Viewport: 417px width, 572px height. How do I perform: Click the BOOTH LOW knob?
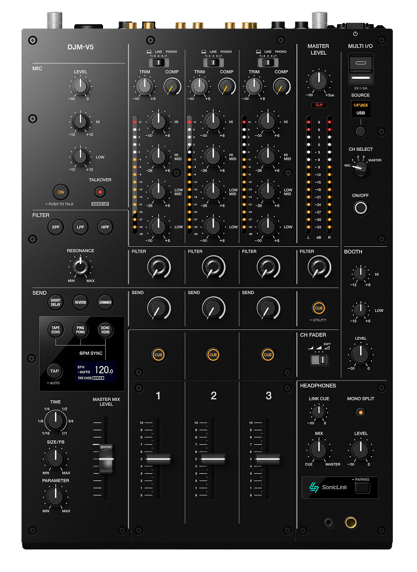pyautogui.click(x=361, y=310)
